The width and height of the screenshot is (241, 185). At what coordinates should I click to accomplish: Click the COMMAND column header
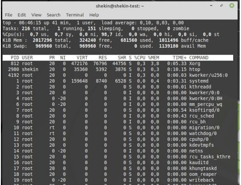pyautogui.click(x=199, y=58)
